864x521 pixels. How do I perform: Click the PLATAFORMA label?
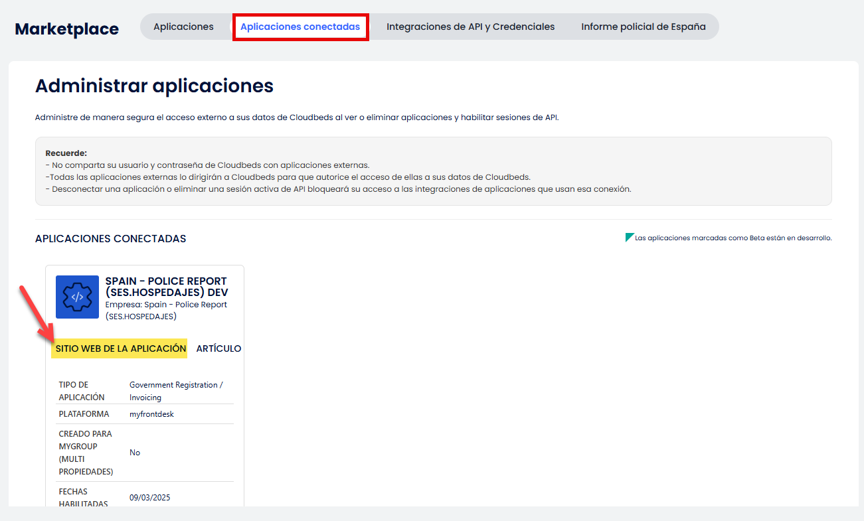click(84, 414)
